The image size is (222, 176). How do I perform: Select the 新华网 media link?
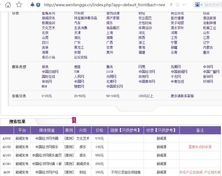208,77
